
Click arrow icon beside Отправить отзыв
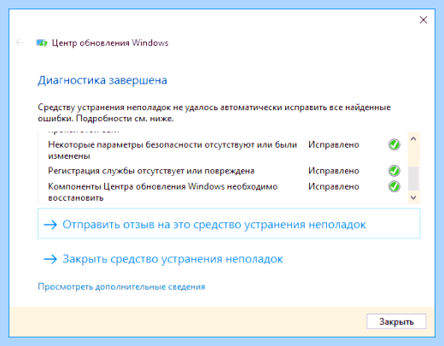(50, 225)
